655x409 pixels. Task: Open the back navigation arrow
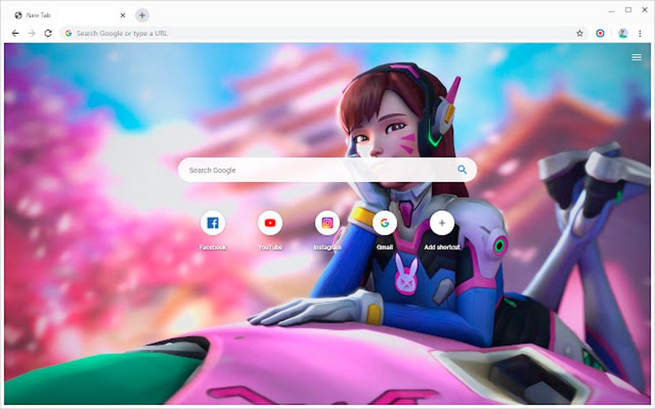tap(14, 32)
